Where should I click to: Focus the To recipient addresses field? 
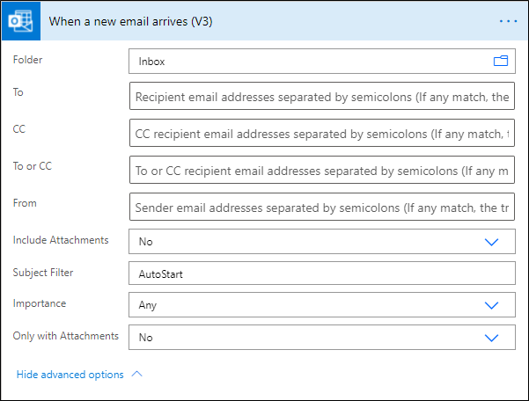pos(321,96)
